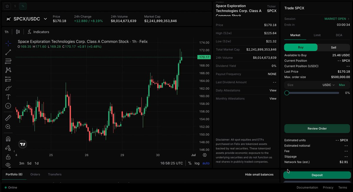
Task: Open the Privacy link
Action: pos(328,188)
